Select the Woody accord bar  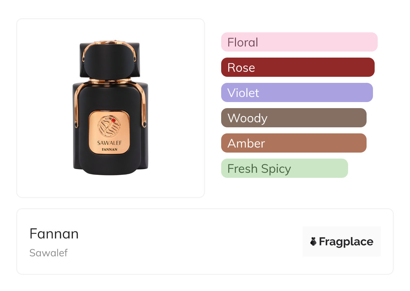coord(294,118)
